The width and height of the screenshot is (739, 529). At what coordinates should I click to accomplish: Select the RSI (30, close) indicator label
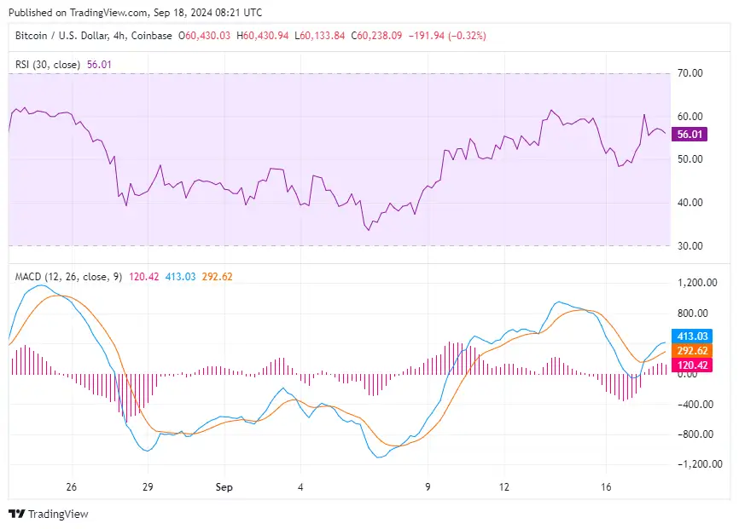coord(48,64)
